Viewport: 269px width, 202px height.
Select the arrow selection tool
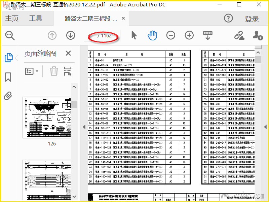(x=134, y=35)
